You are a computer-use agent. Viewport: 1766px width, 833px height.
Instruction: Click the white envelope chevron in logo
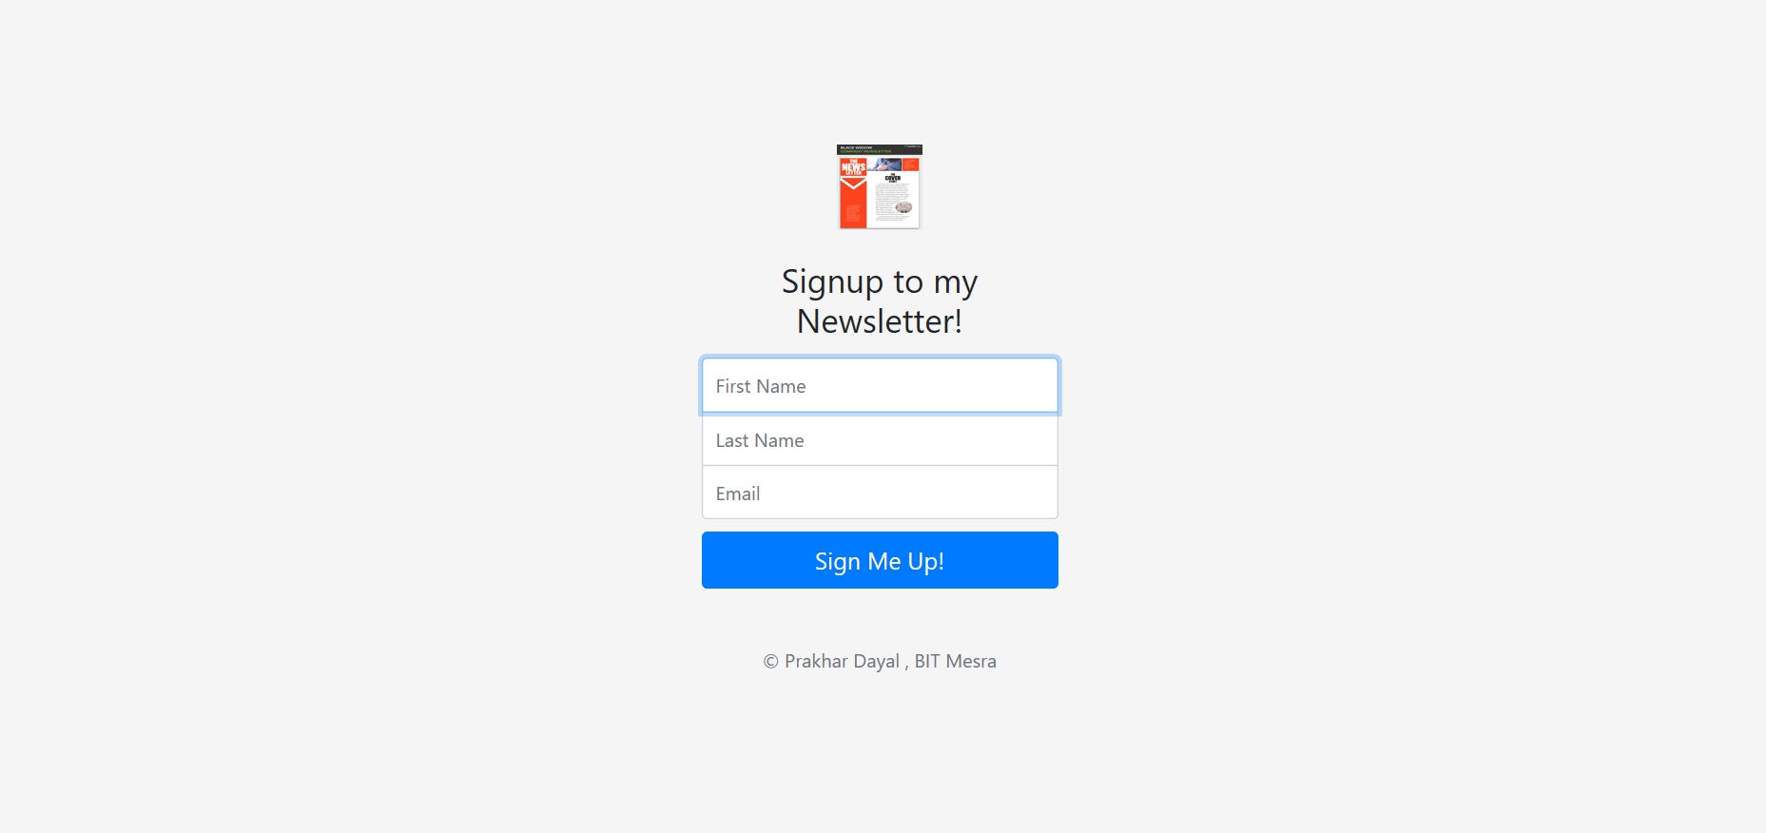854,184
